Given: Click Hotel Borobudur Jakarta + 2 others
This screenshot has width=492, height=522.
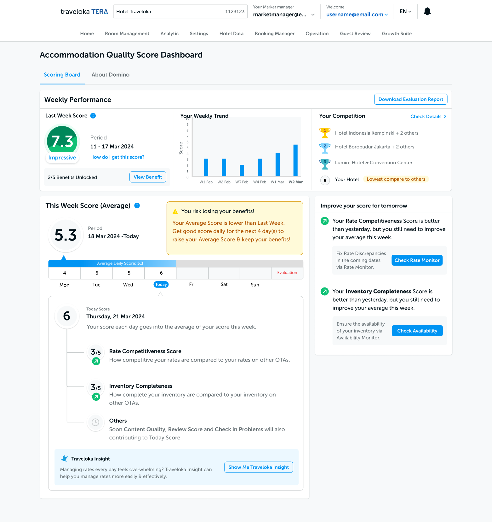Looking at the screenshot, I should [375, 147].
